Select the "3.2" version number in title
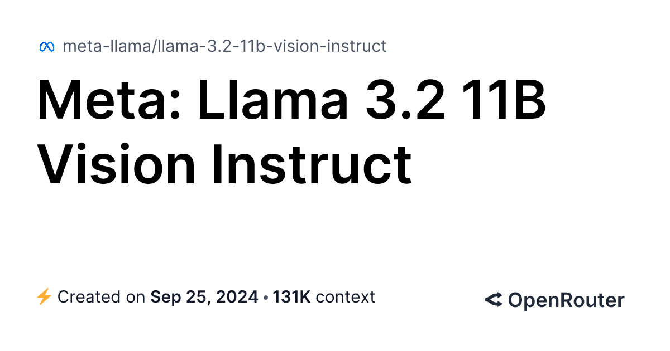Viewport: 670px width, 351px height. click(x=405, y=103)
